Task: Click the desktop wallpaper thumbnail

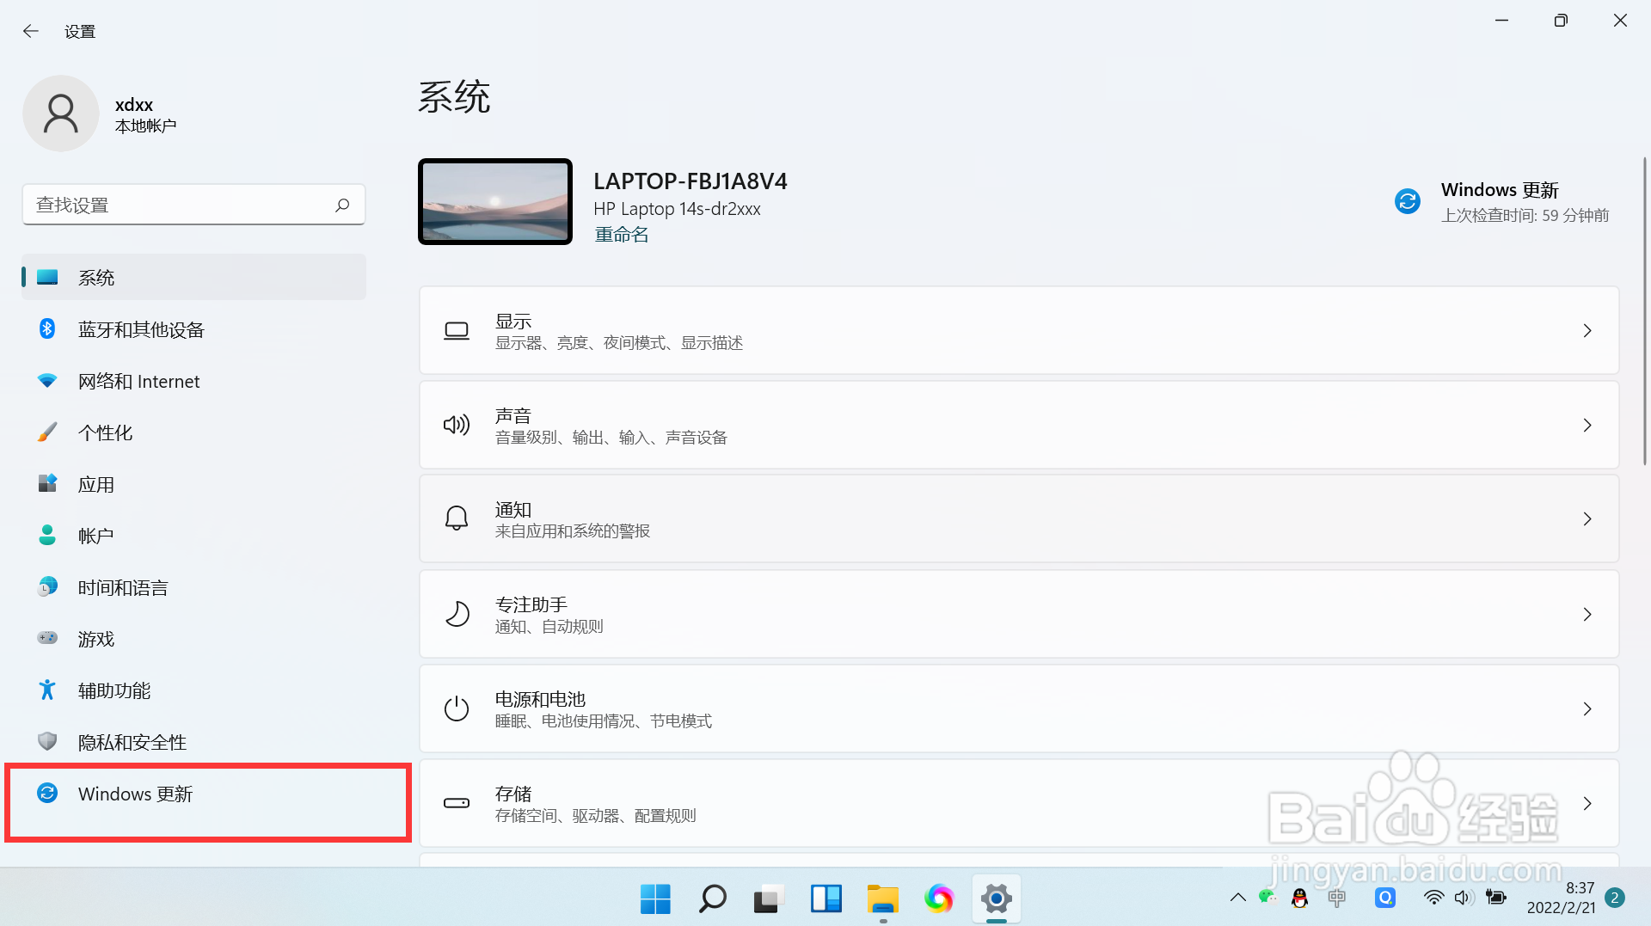Action: click(495, 201)
